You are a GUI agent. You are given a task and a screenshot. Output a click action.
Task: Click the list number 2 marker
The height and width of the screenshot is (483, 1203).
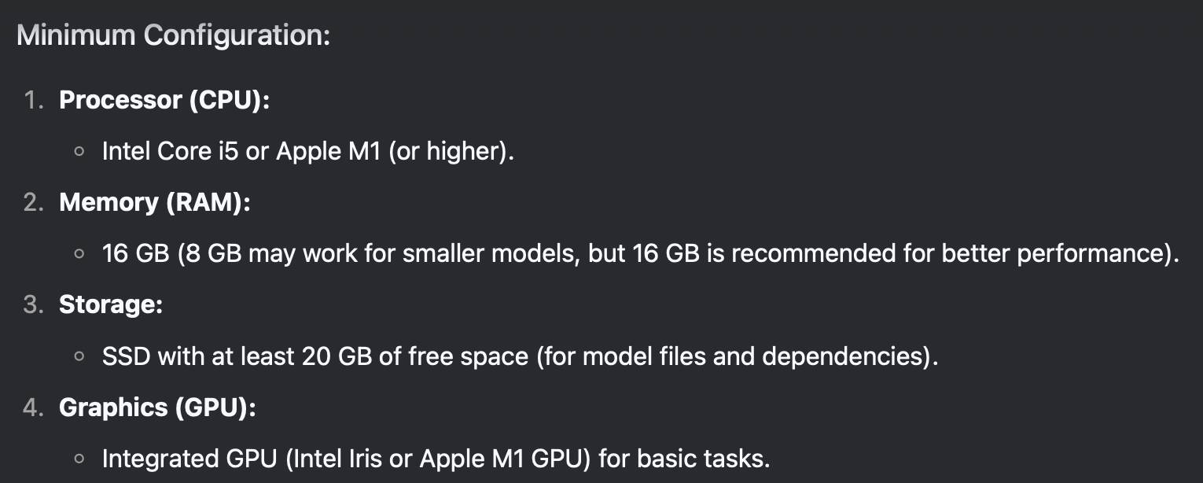click(34, 202)
